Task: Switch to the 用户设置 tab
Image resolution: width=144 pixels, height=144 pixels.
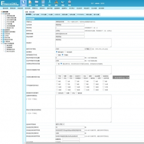Action: pyautogui.click(x=36, y=15)
